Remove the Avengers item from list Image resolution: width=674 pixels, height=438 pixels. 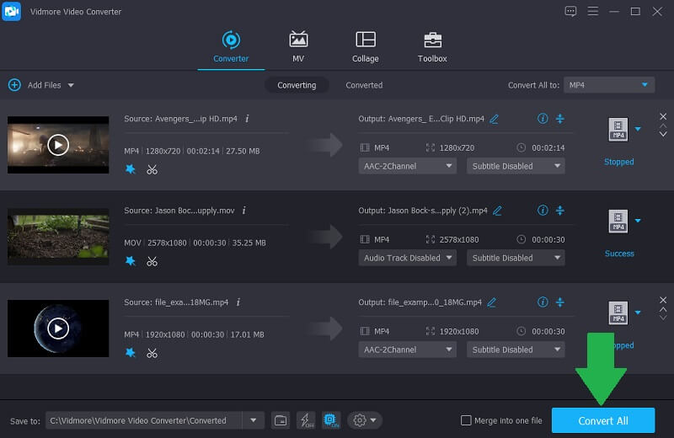click(663, 116)
